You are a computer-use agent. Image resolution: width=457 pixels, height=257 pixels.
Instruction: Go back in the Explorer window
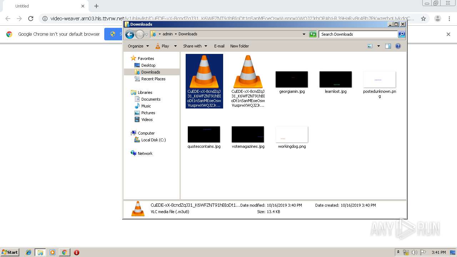[130, 34]
